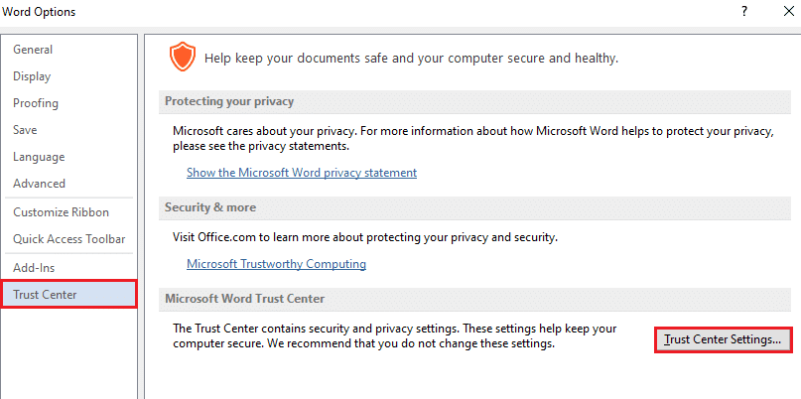Switch to the Proofing category
The height and width of the screenshot is (399, 801).
36,103
